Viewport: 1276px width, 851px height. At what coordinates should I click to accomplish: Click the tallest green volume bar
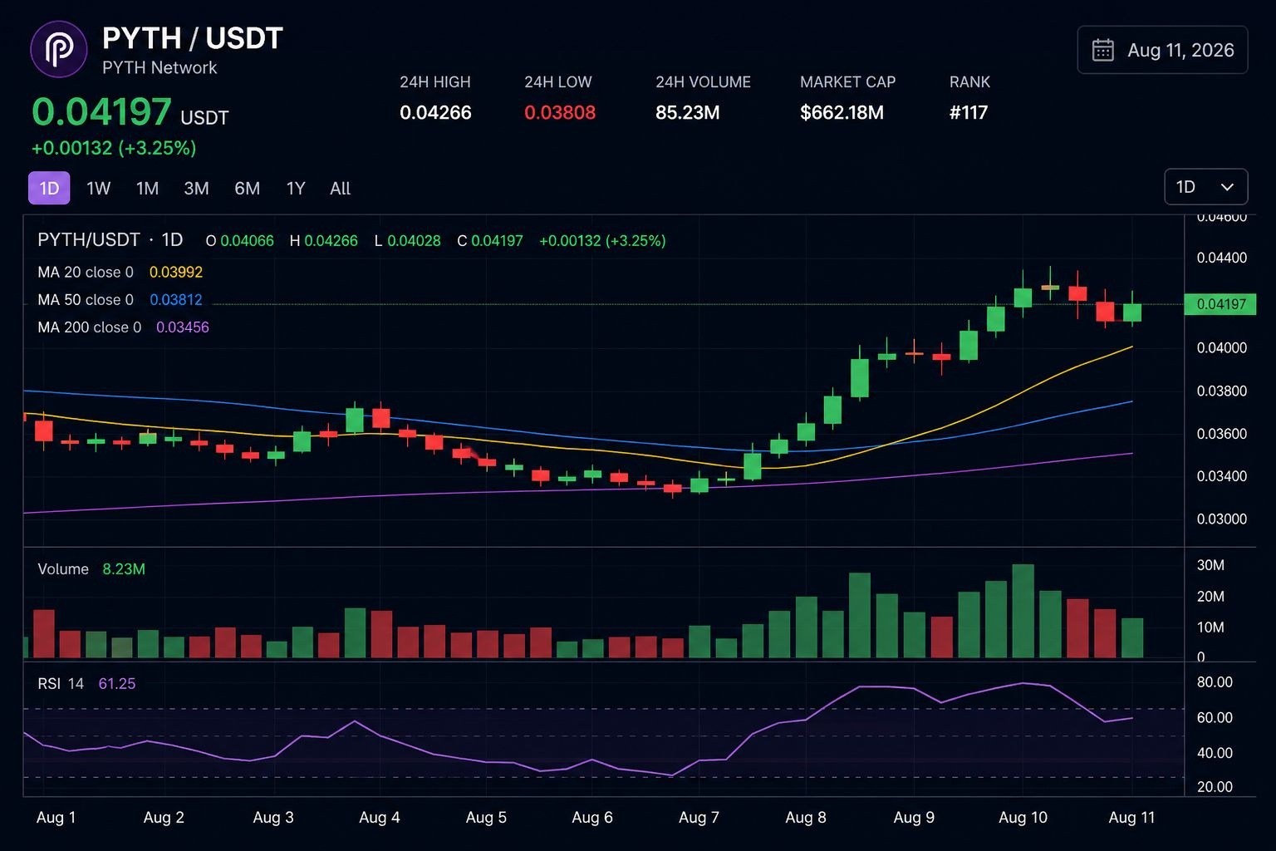point(1023,612)
